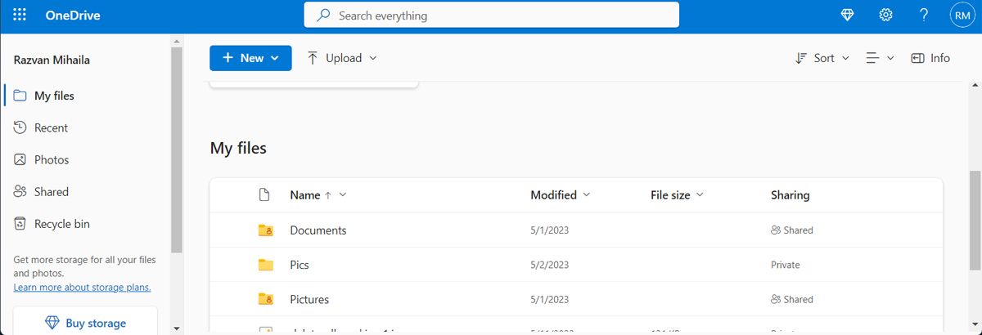The width and height of the screenshot is (982, 335).
Task: Expand the Name column chevron
Action: pos(343,194)
